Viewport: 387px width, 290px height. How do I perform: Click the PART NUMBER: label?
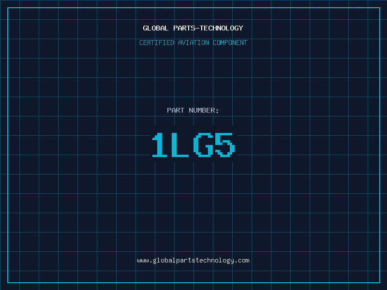[x=193, y=110]
